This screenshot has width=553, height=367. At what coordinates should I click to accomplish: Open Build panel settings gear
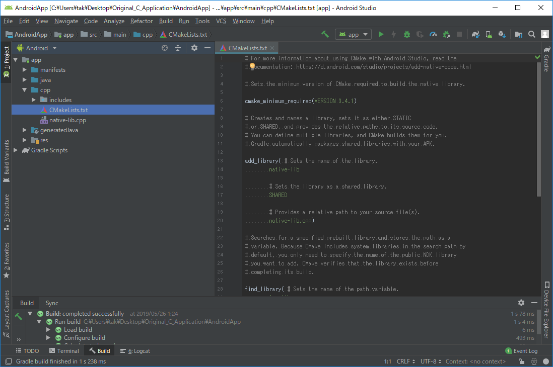click(x=521, y=303)
